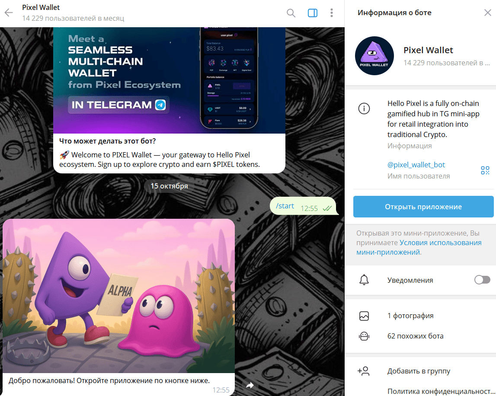
Task: Click the bell notifications icon
Action: 364,280
